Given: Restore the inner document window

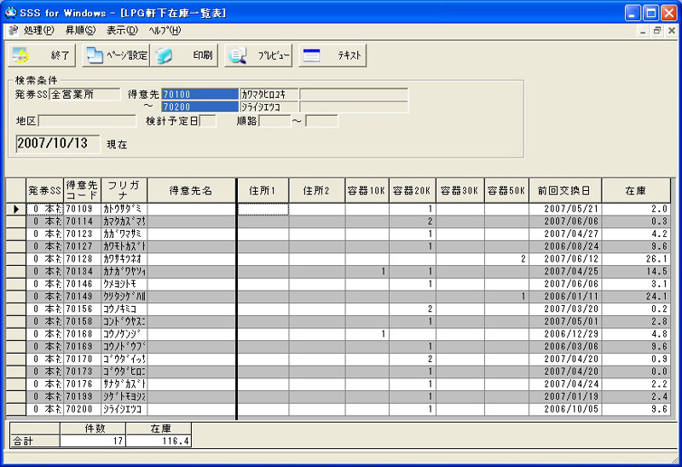Looking at the screenshot, I should coord(657,31).
